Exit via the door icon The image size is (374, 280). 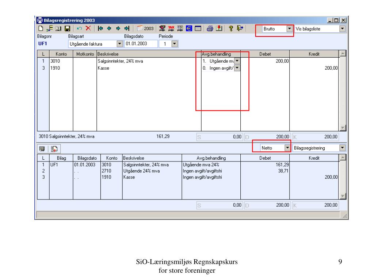click(x=240, y=28)
